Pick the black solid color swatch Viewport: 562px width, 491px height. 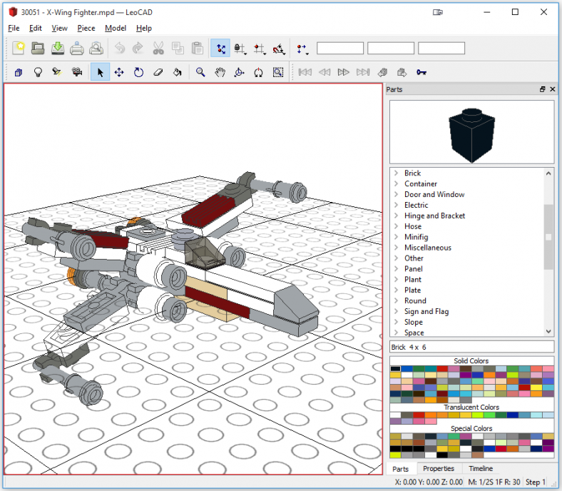click(395, 369)
